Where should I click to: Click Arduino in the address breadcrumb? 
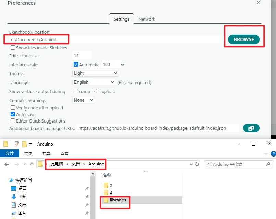click(96, 164)
